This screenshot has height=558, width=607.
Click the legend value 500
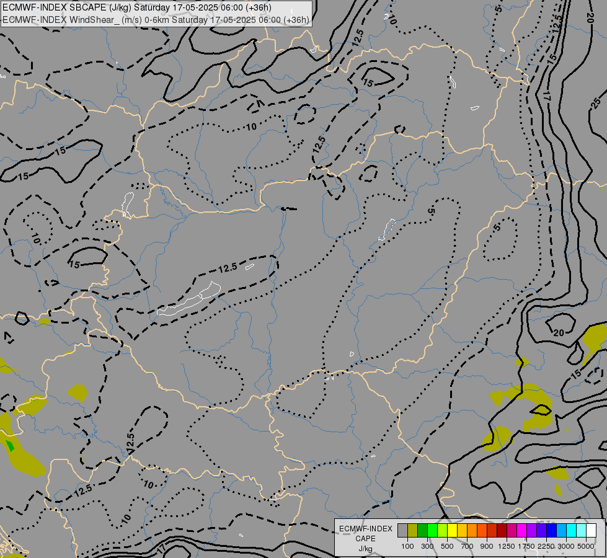447,546
